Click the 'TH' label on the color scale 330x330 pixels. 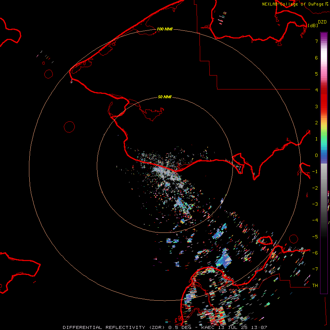click(315, 285)
